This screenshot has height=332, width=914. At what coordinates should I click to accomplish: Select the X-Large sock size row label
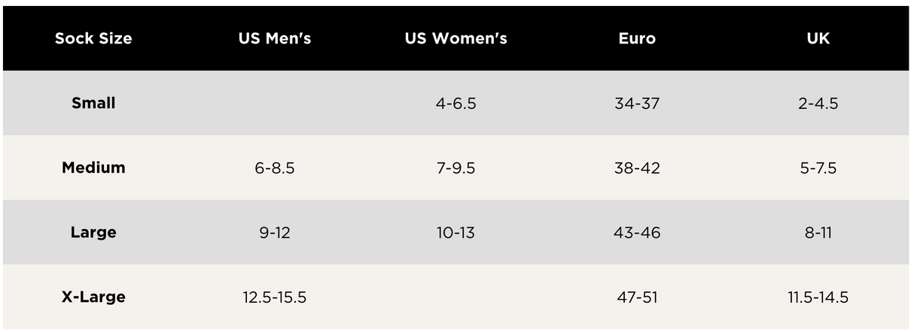point(93,297)
